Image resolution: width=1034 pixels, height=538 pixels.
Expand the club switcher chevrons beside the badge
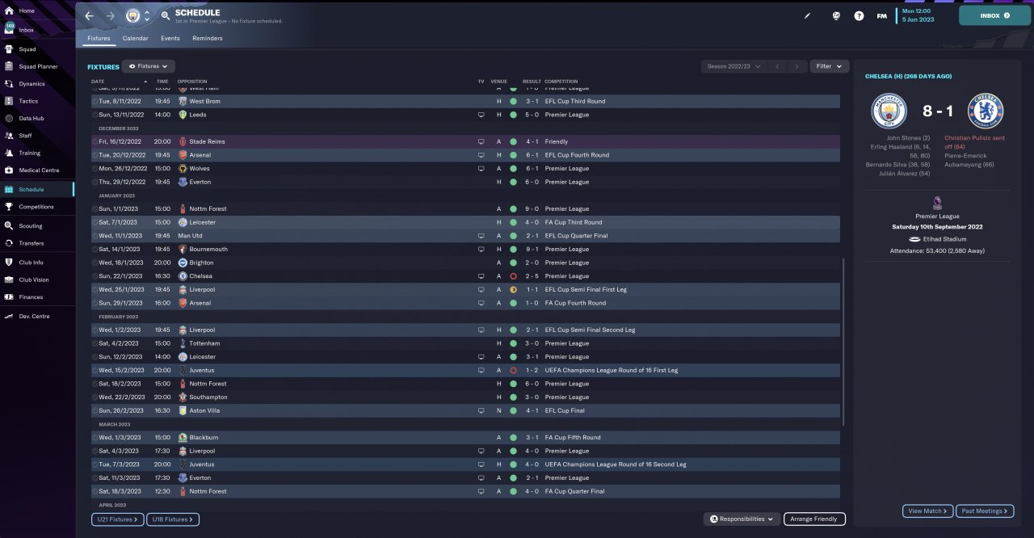pyautogui.click(x=147, y=16)
